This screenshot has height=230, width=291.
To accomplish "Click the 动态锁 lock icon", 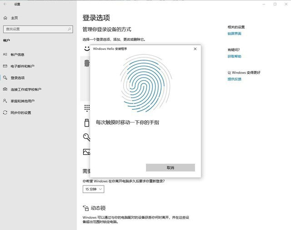I will coord(86,208).
